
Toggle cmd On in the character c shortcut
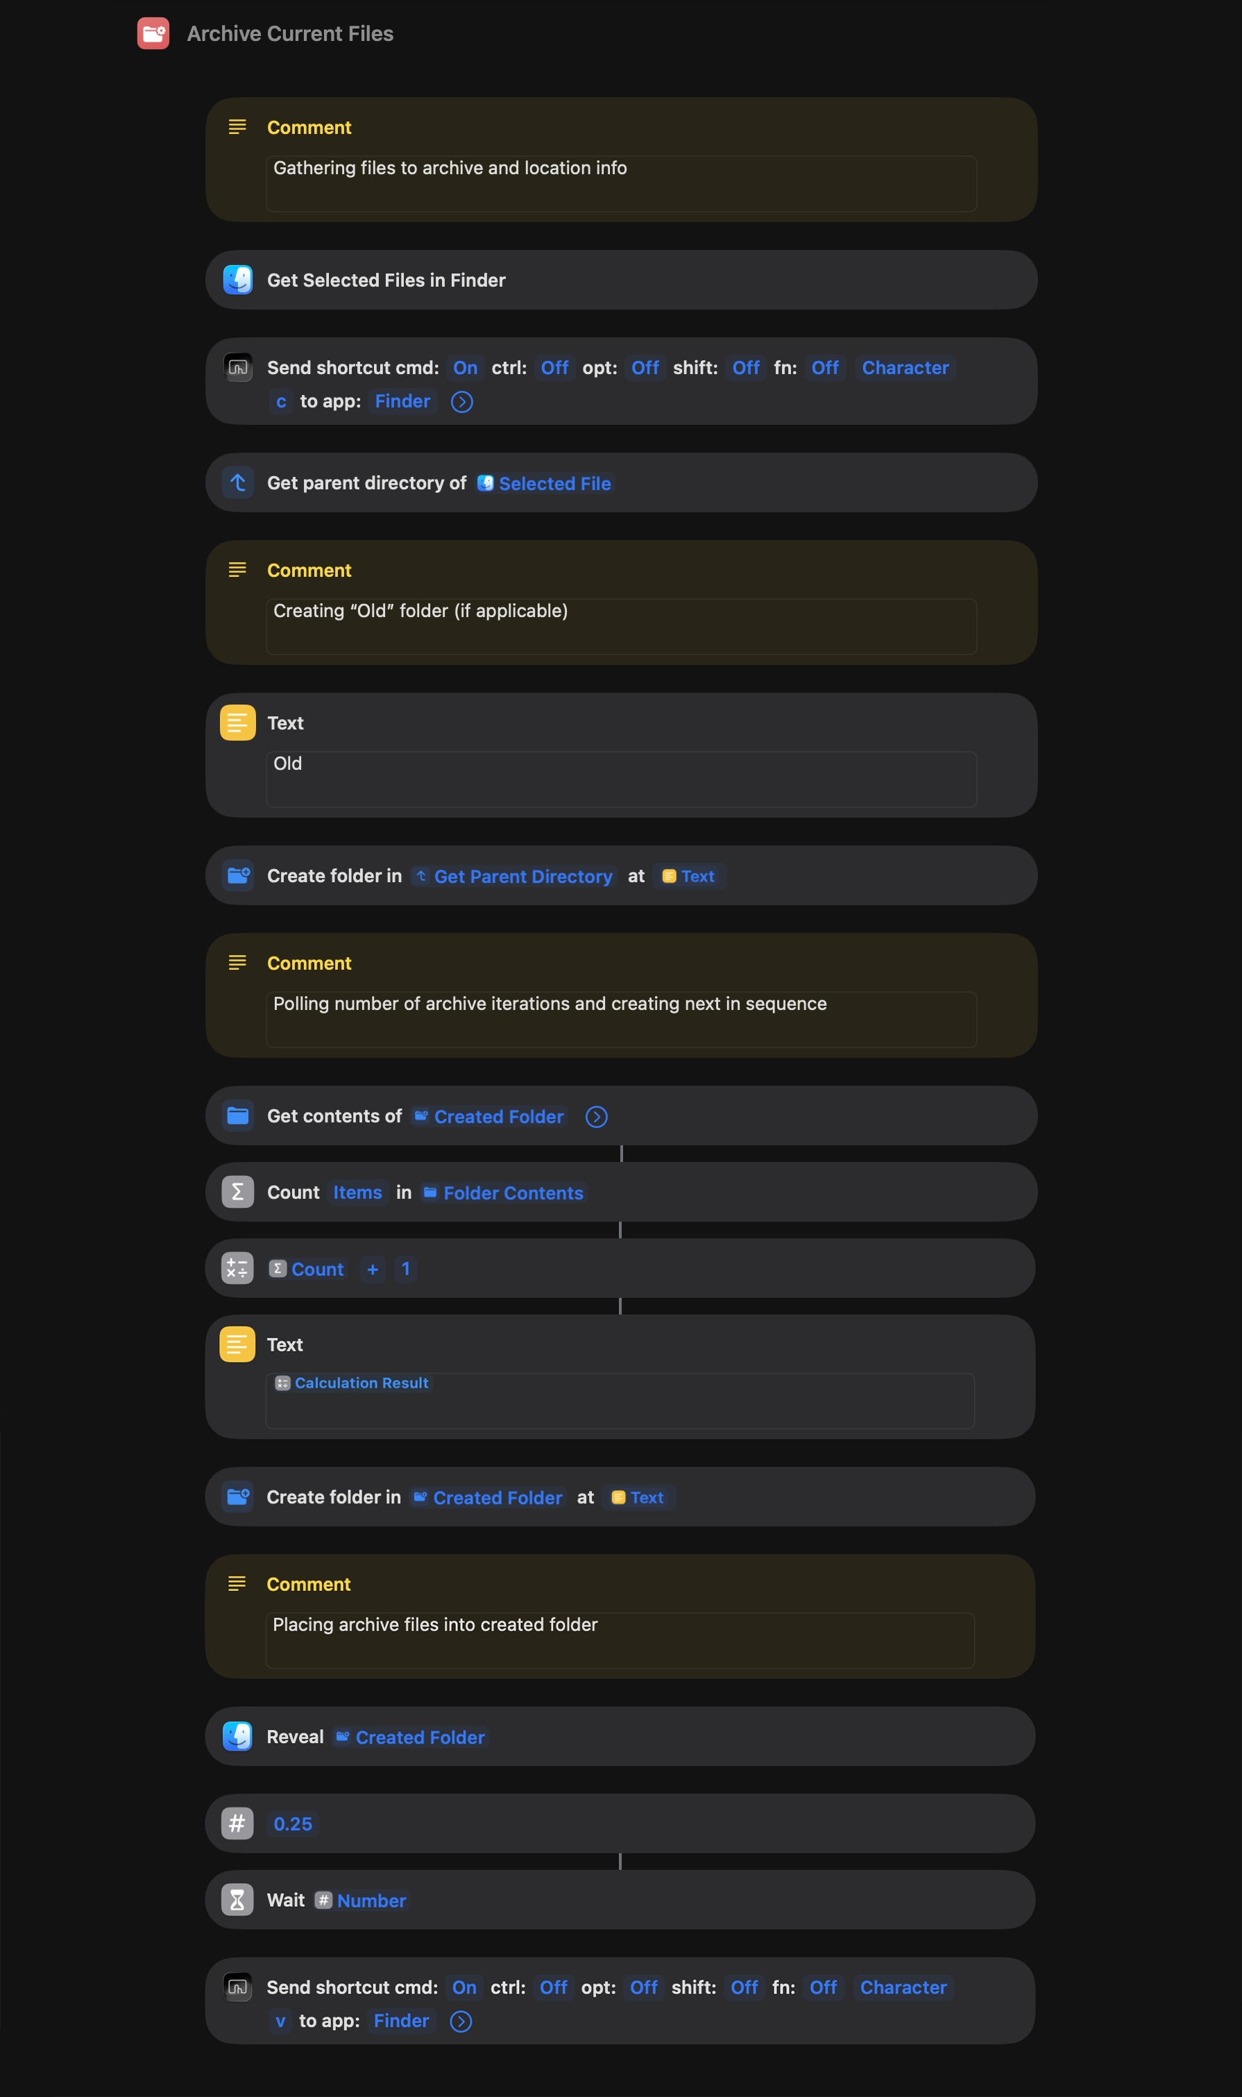point(466,367)
